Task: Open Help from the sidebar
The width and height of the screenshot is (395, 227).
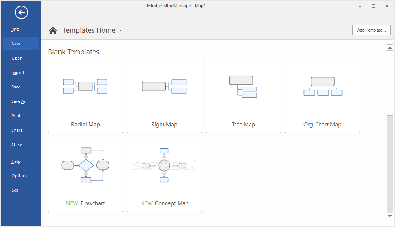Action: [16, 162]
